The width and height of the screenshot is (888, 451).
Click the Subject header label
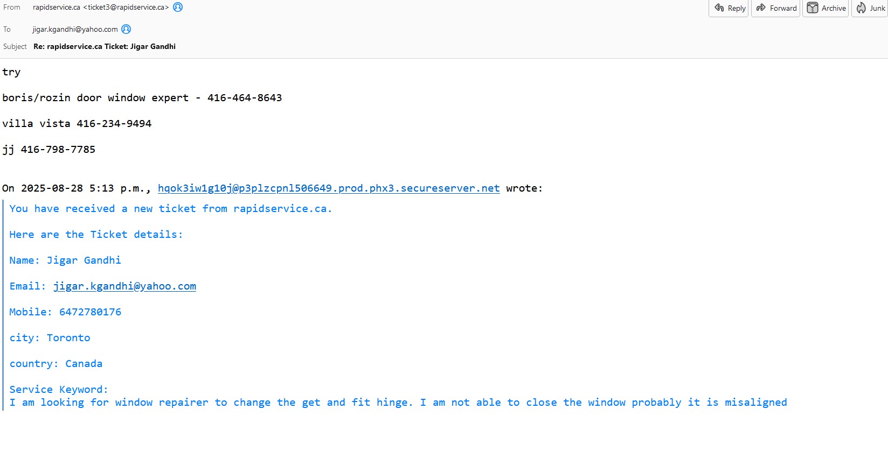15,46
